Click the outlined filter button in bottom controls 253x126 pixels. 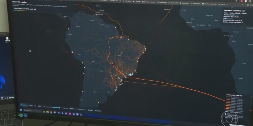coord(24,105)
